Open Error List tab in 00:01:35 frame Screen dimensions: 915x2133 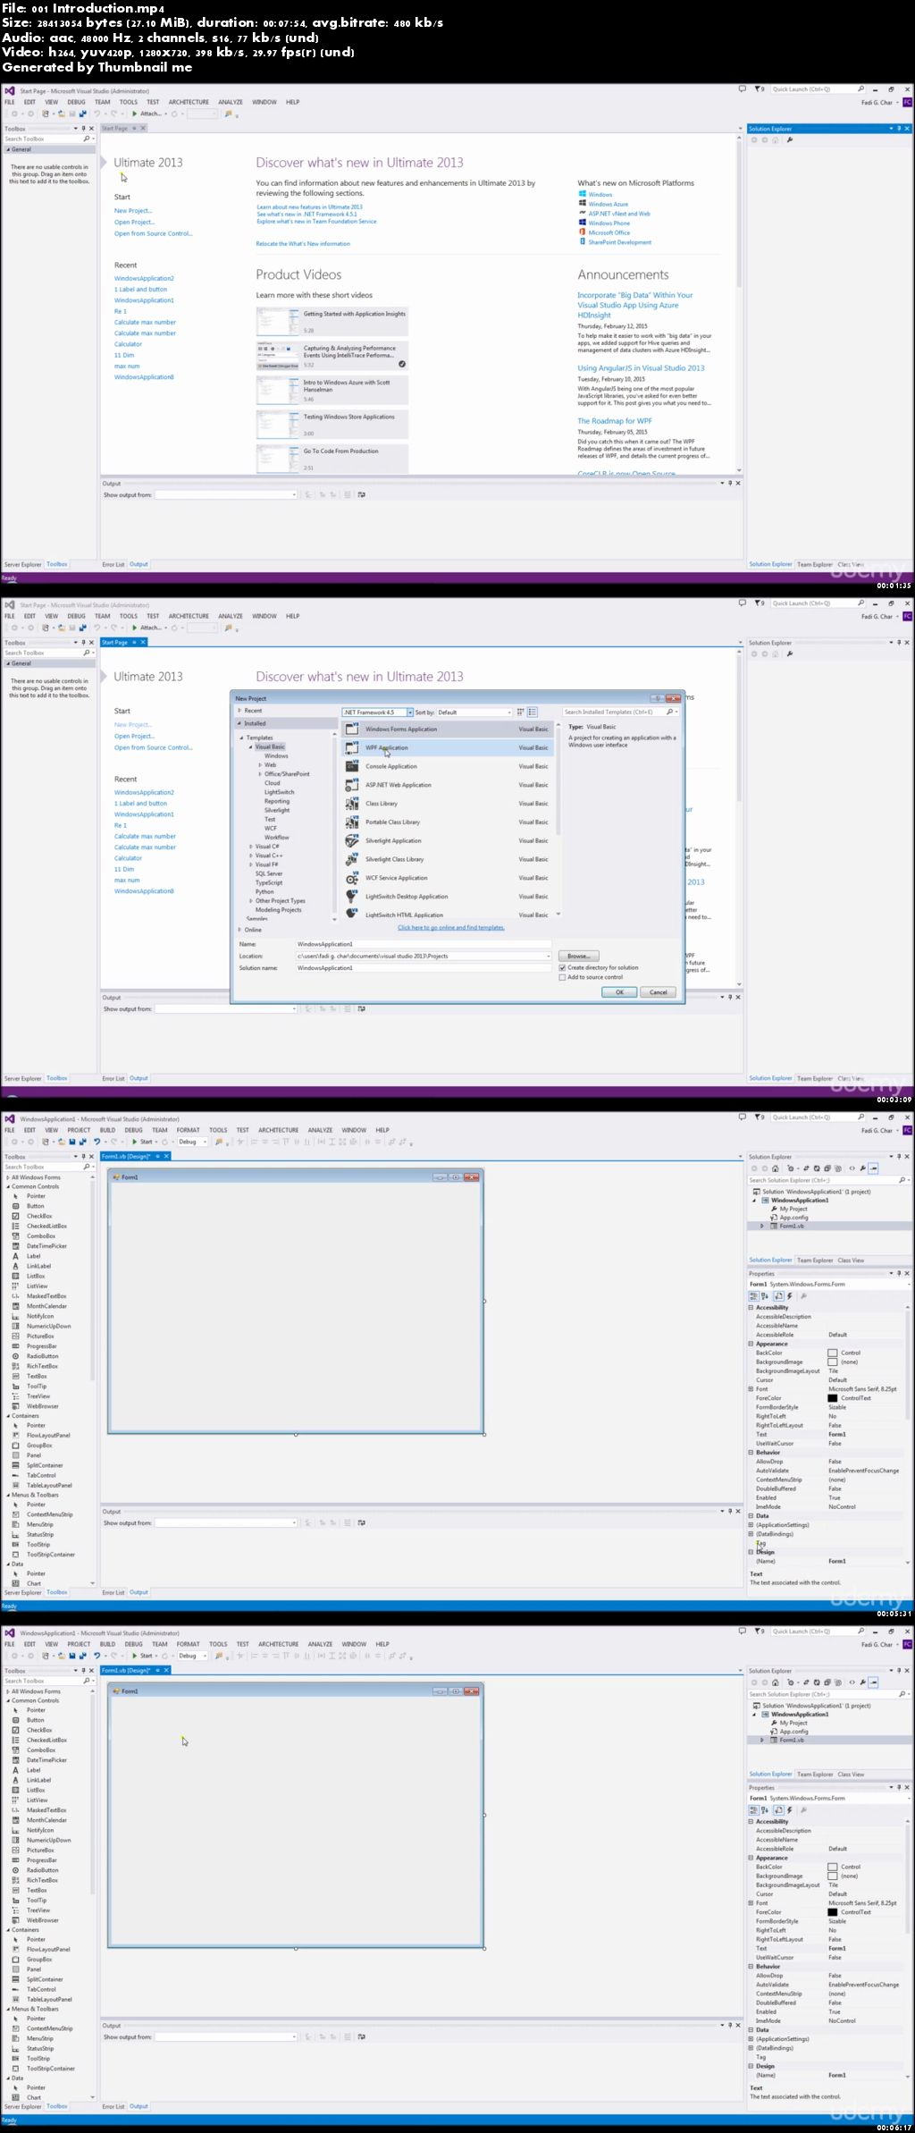tap(113, 564)
